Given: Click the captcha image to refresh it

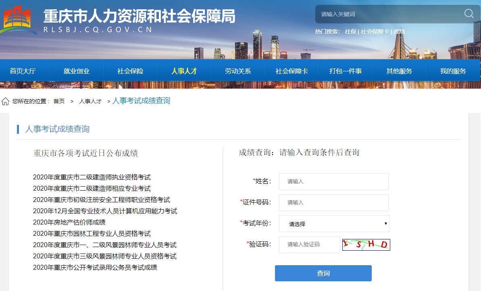Looking at the screenshot, I should [365, 244].
